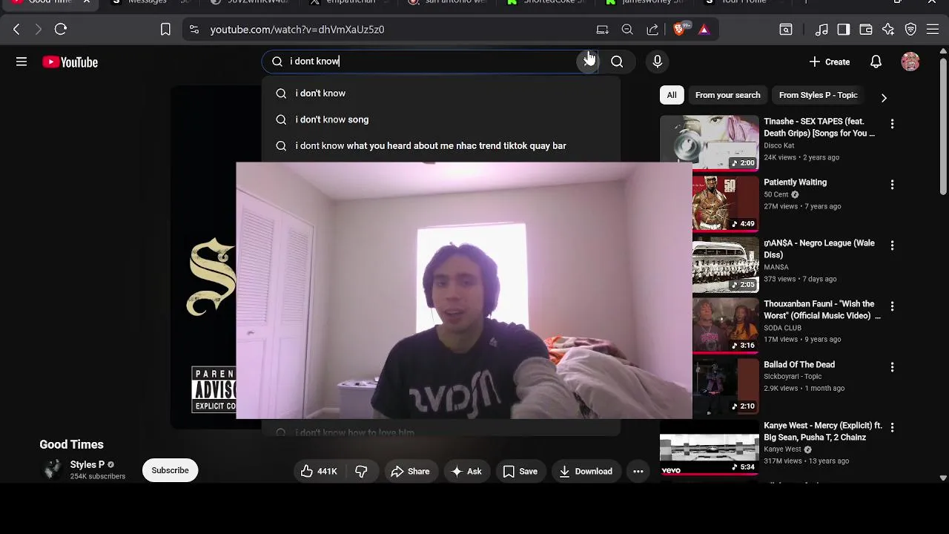Dislike the video with the thumbs down icon
Viewport: 949px width, 534px height.
coord(361,471)
